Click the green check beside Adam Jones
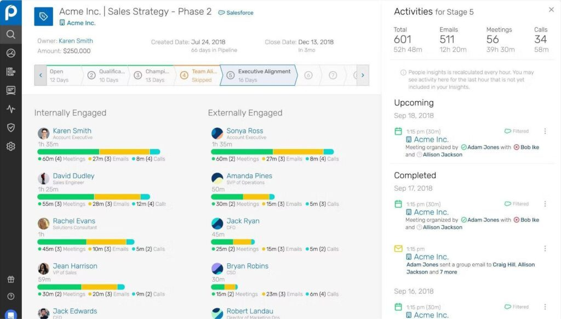Screen dimensions: 561x319 pos(465,147)
